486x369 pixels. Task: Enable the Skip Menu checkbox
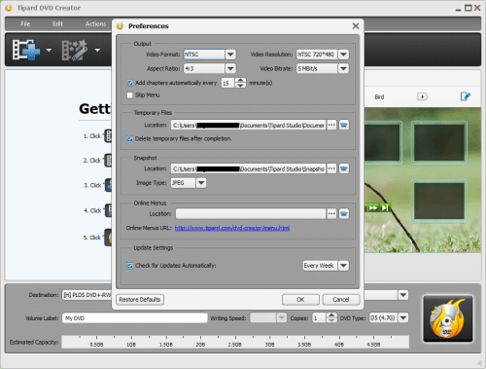point(130,95)
